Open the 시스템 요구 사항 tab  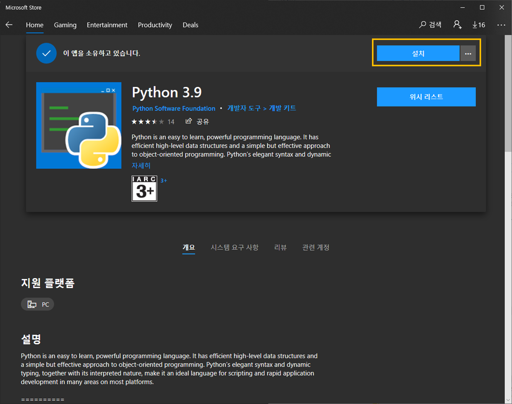[x=234, y=247]
